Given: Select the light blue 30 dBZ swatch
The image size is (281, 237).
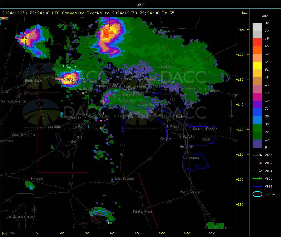Looking at the screenshot, I should tap(257, 120).
